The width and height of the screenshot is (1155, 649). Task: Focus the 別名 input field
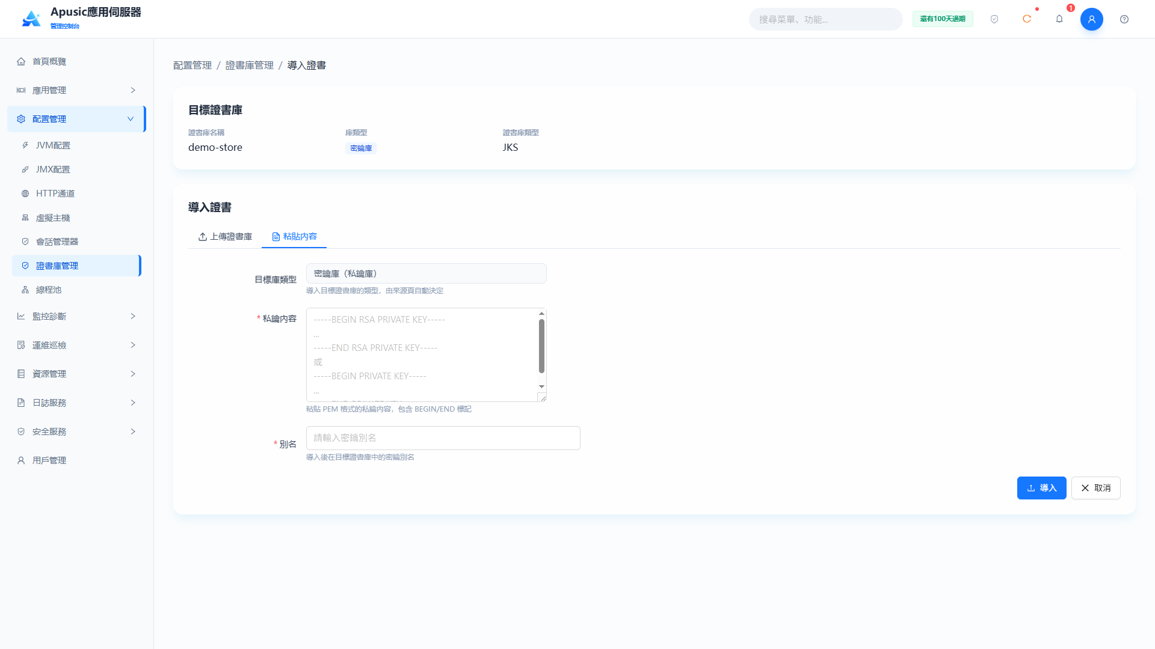pos(443,438)
